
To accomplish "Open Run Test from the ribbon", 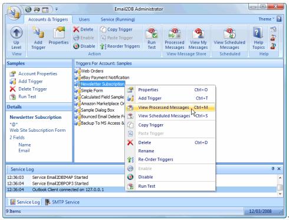I will (x=152, y=38).
